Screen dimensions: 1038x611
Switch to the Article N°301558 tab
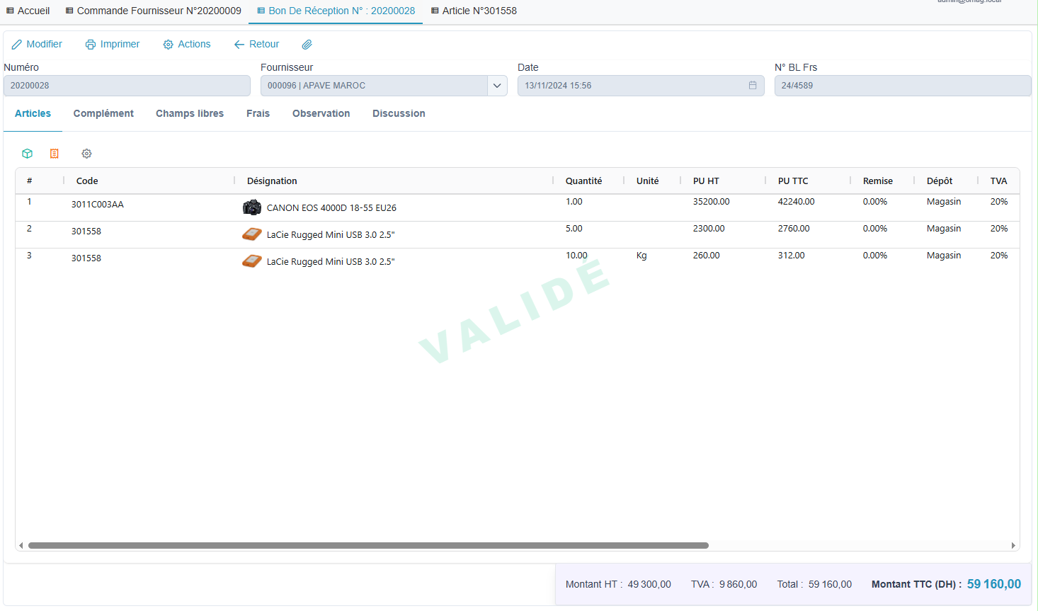pos(474,11)
